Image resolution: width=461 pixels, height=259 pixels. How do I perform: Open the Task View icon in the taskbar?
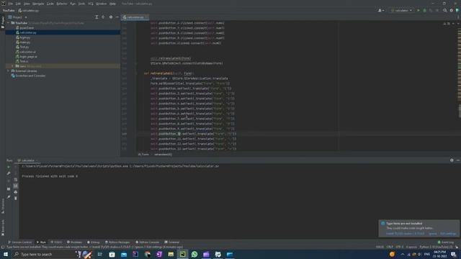pos(100,254)
